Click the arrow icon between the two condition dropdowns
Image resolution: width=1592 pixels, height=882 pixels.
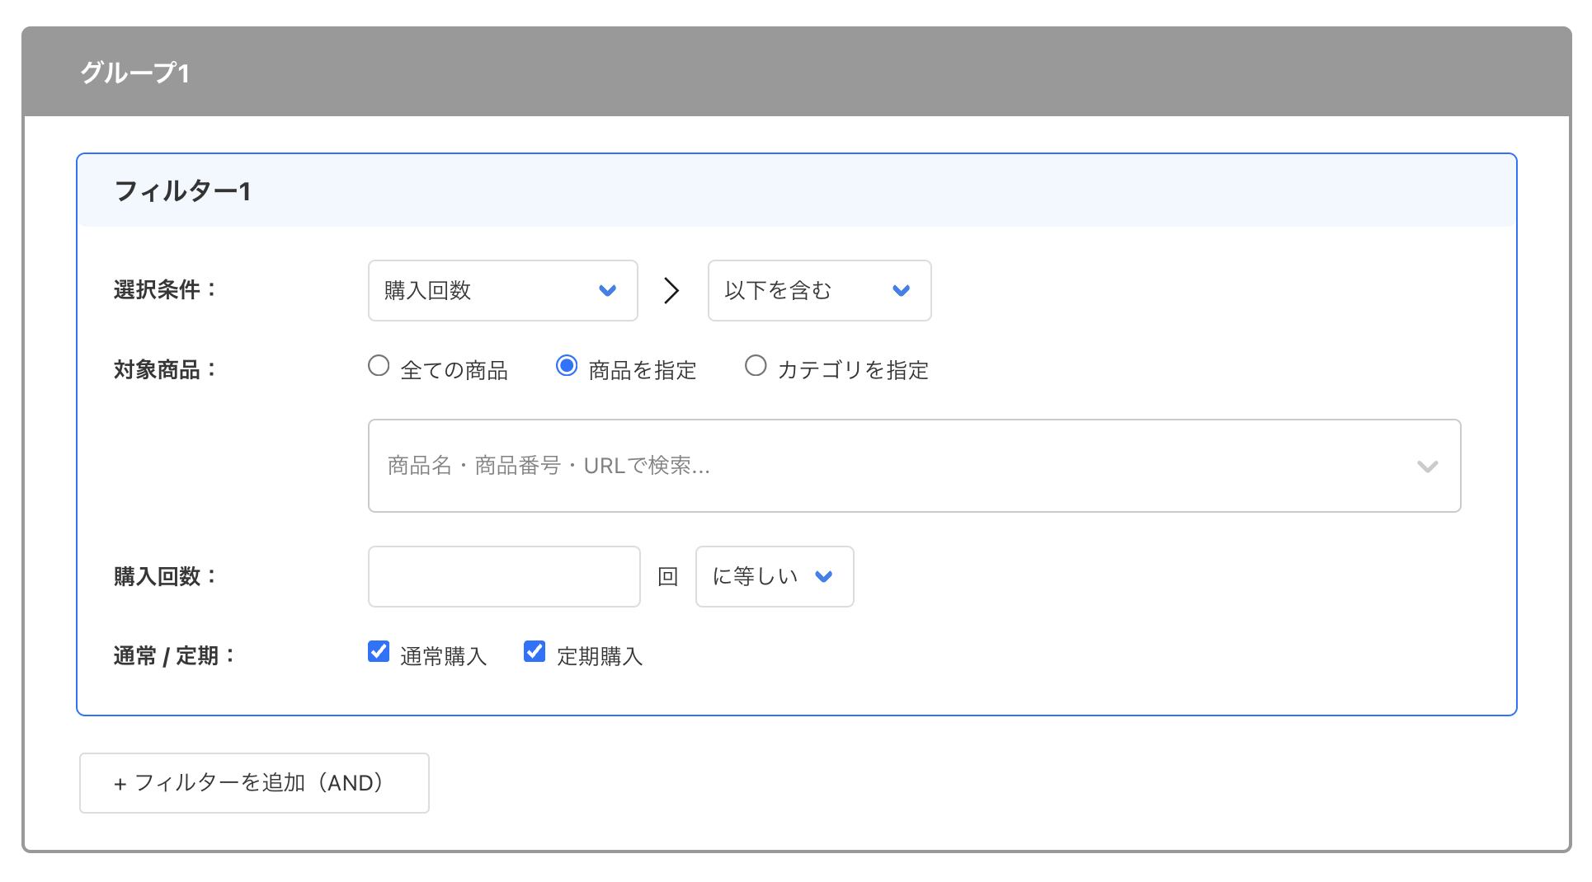(672, 290)
